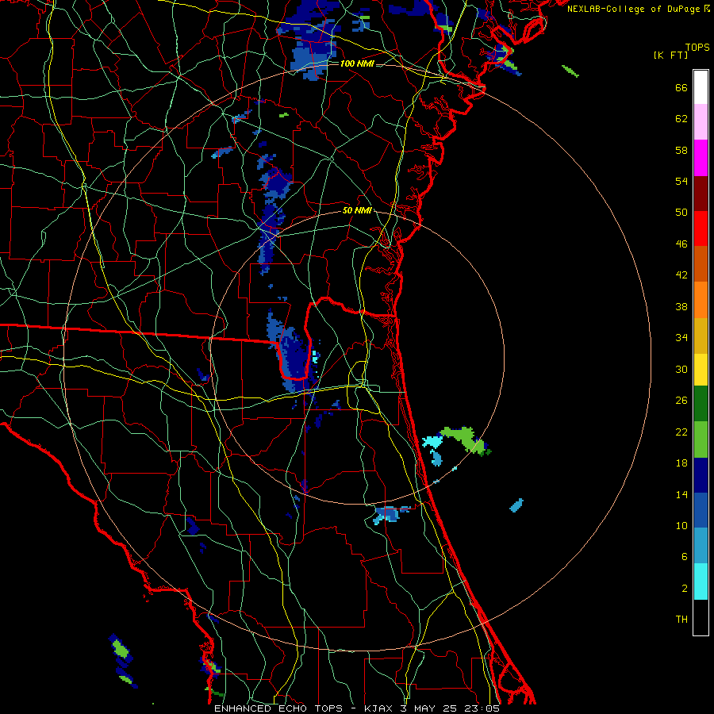Click the light pink legend swatch
Viewport: 714px width, 714px height.
point(701,122)
